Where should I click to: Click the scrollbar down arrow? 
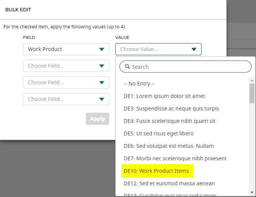[252, 193]
